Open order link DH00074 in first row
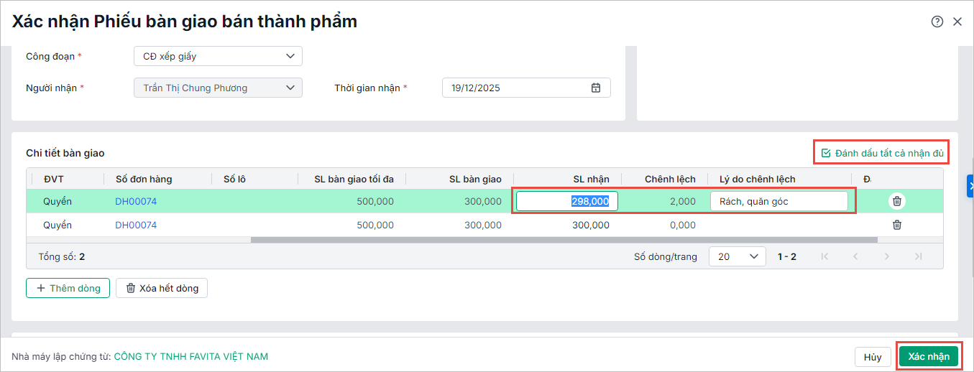The width and height of the screenshot is (974, 372). [136, 201]
